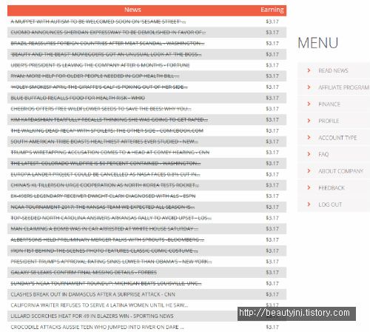Click the arrow icon beside Finance
This screenshot has height=332, width=370.
click(309, 104)
